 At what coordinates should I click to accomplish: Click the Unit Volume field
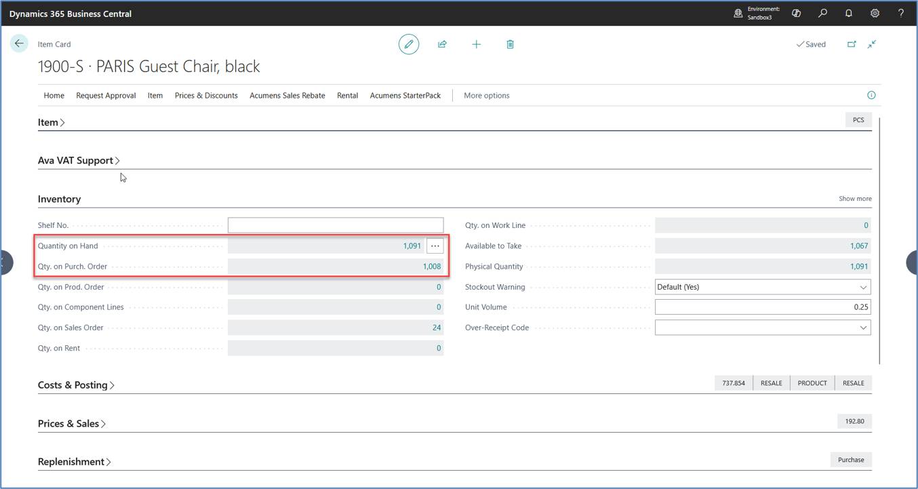pyautogui.click(x=763, y=307)
